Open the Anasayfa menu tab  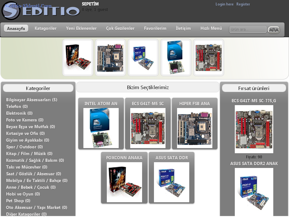point(16,29)
